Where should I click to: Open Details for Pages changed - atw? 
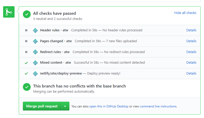191,41
